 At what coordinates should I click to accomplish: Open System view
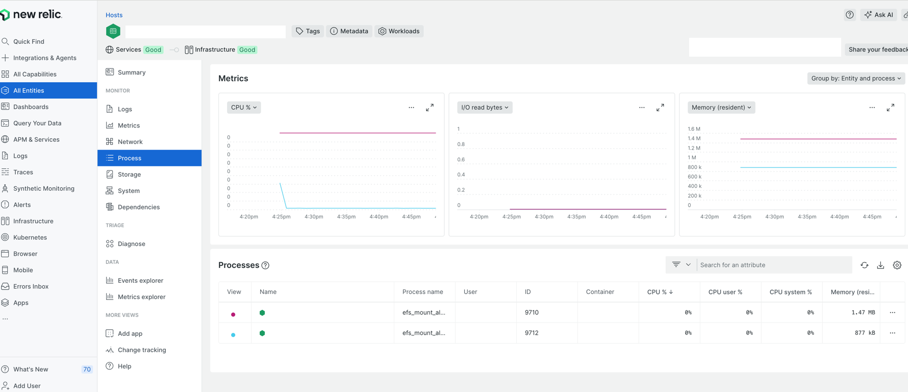tap(129, 190)
